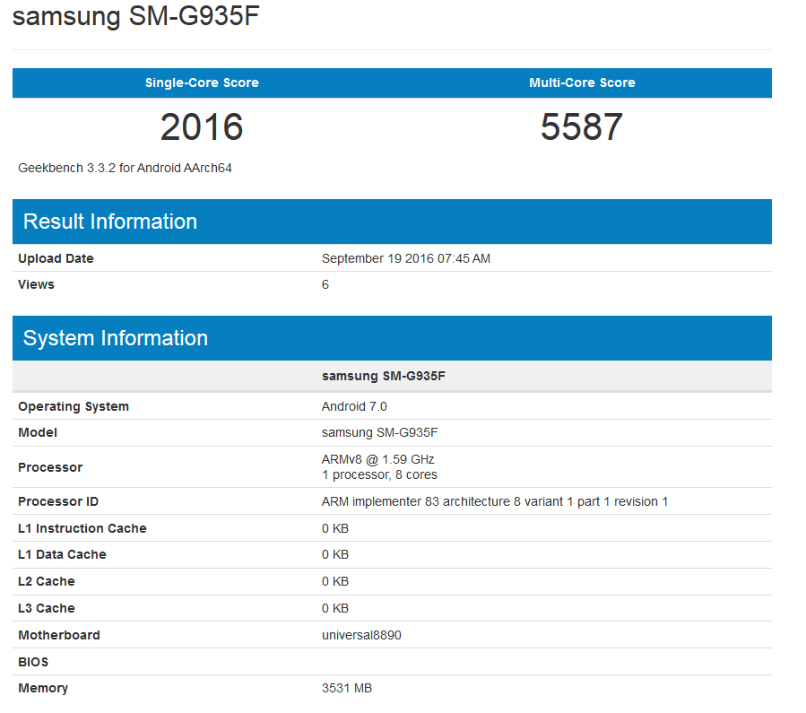Click the L2 Cache label
806x713 pixels.
(47, 581)
